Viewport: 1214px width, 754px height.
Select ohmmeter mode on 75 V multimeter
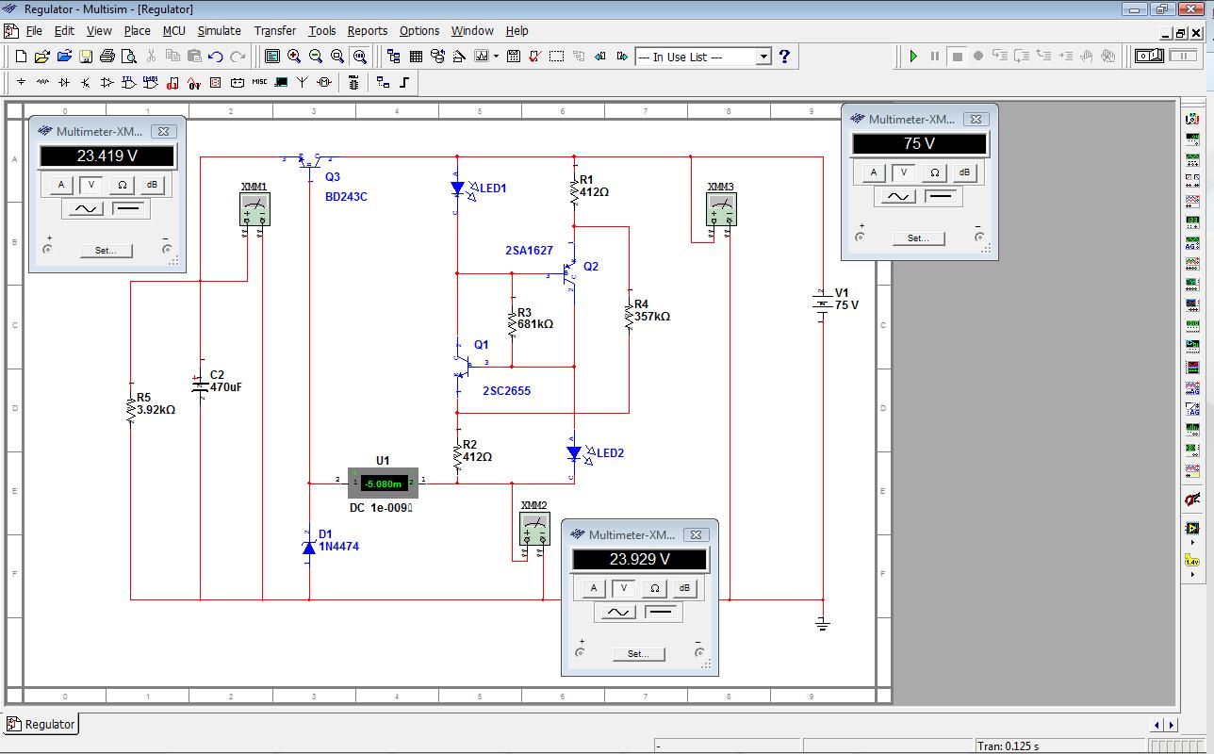(934, 172)
